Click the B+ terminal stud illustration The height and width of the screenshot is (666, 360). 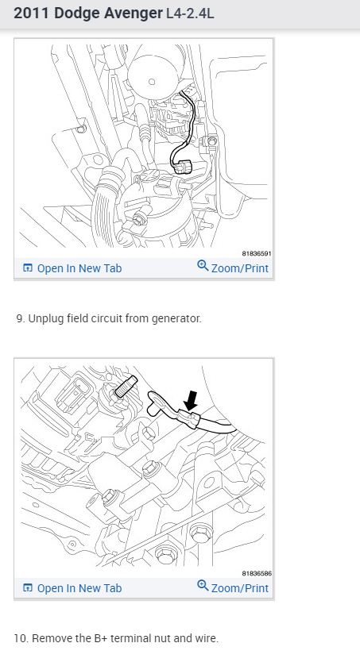click(x=144, y=467)
